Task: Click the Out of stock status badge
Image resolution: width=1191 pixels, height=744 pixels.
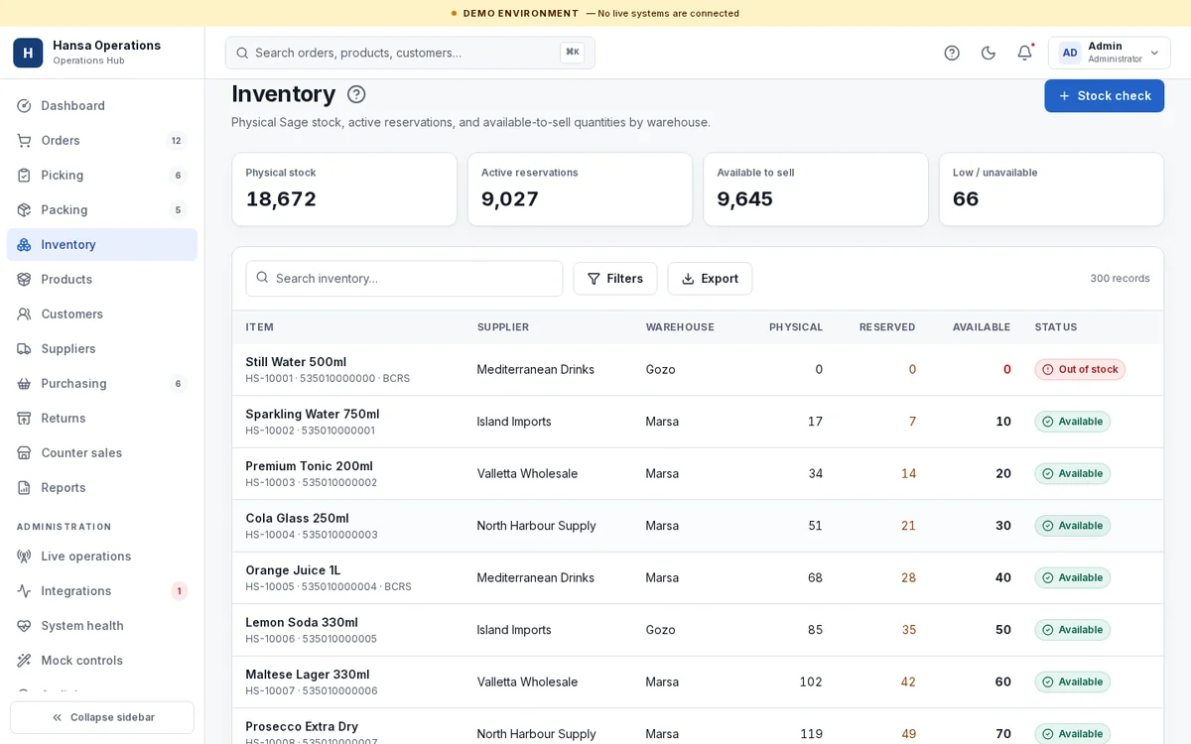Action: click(x=1080, y=369)
